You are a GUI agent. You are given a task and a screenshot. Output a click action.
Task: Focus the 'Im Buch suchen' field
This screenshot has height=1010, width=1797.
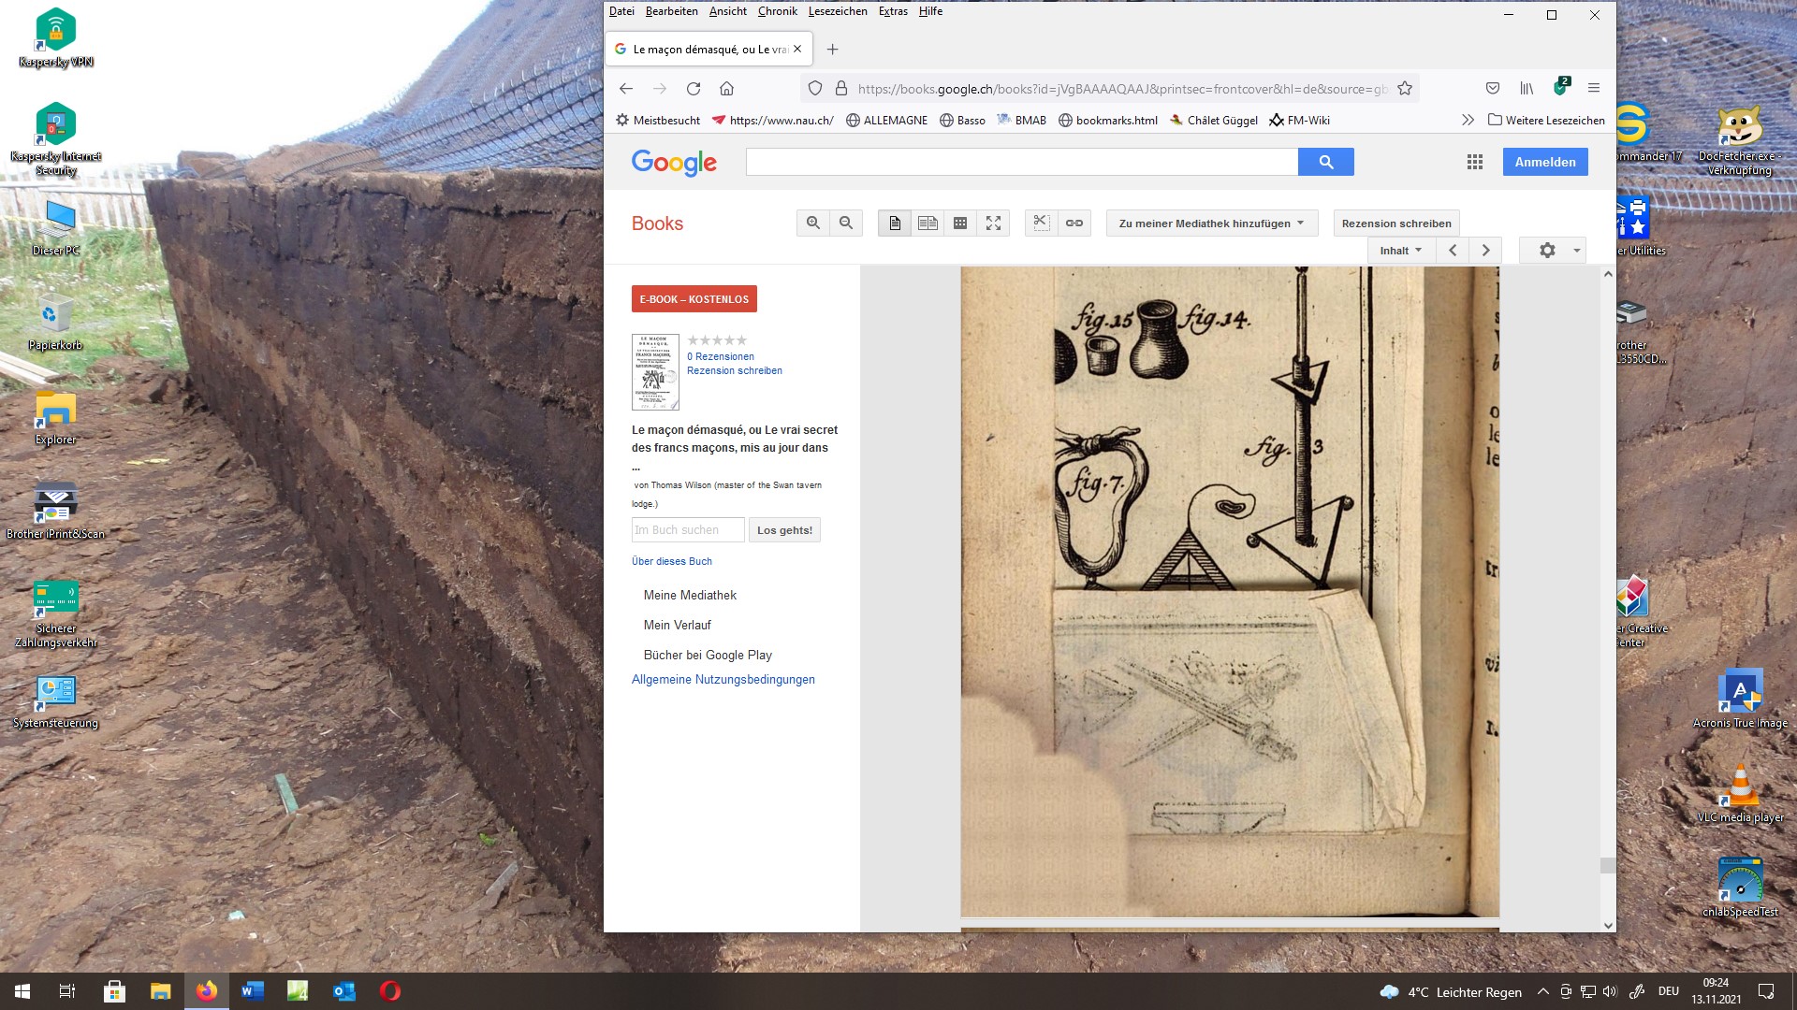tap(688, 530)
